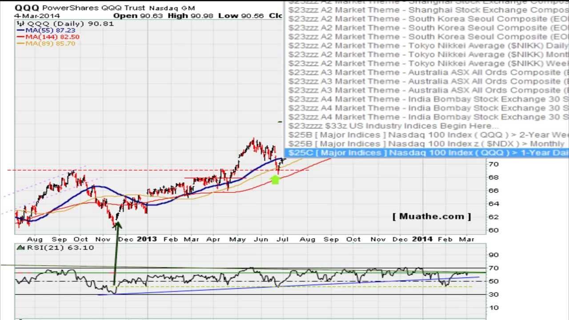The width and height of the screenshot is (569, 320).
Task: Click the '2014' year label on time axis
Action: (422, 239)
